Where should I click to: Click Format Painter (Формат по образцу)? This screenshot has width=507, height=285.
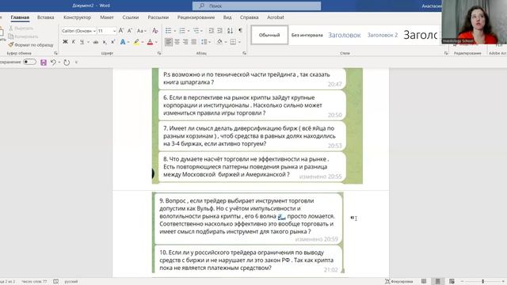31,45
